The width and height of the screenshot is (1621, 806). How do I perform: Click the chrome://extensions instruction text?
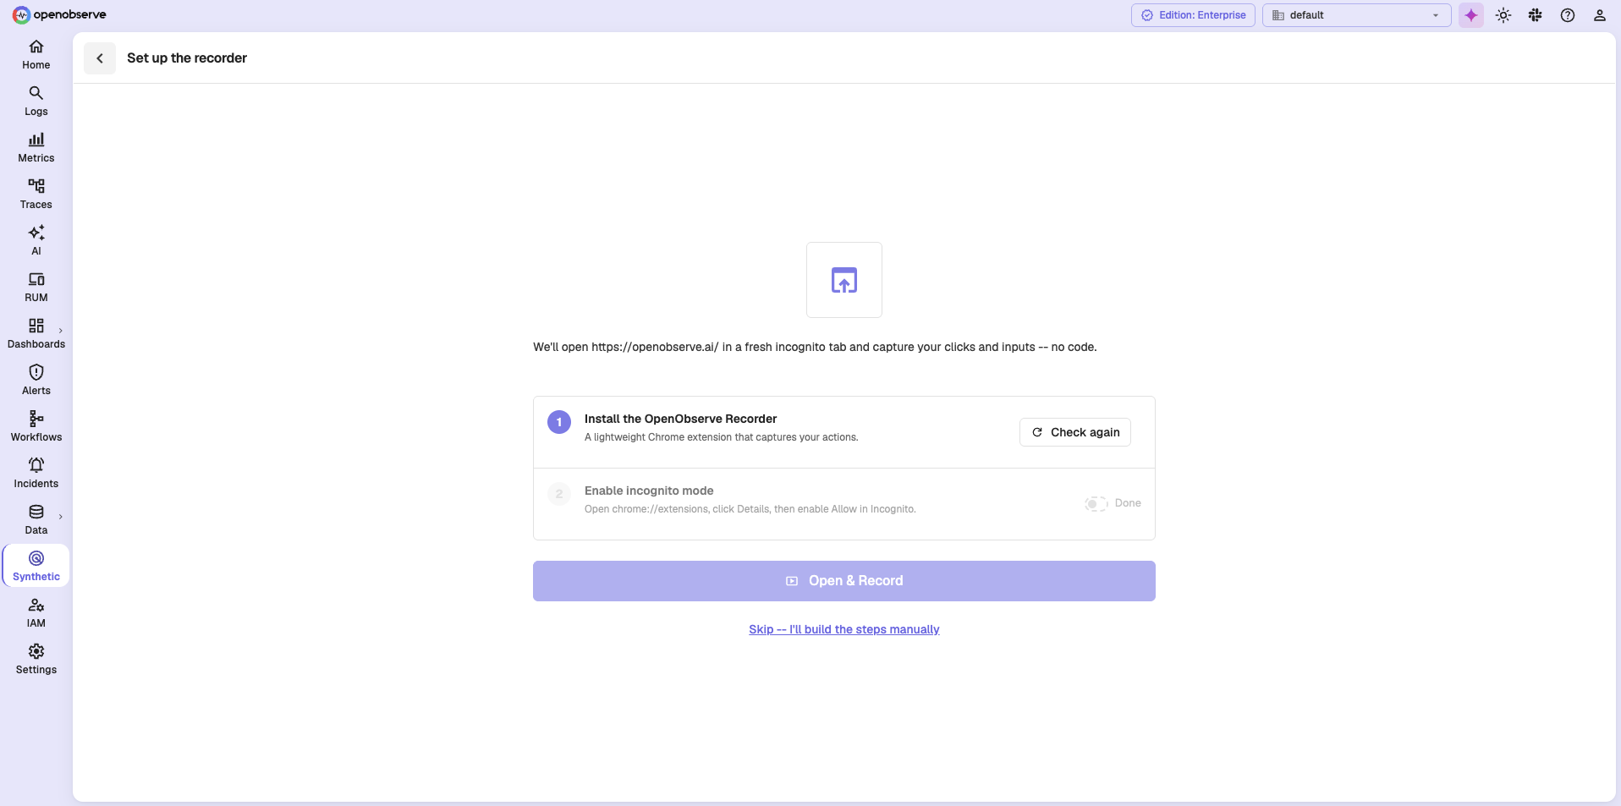click(x=750, y=509)
